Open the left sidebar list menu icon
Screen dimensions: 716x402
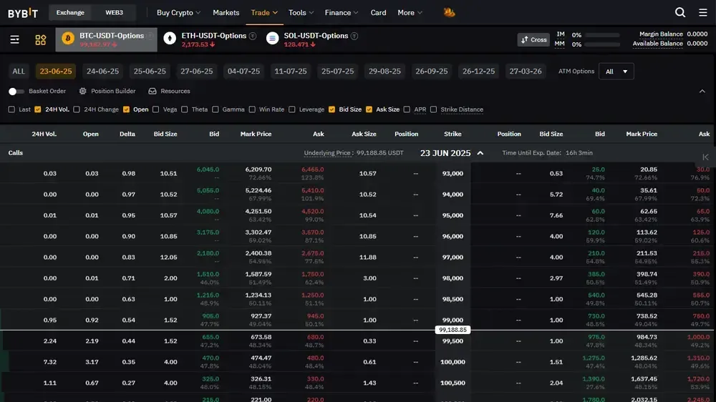point(14,39)
